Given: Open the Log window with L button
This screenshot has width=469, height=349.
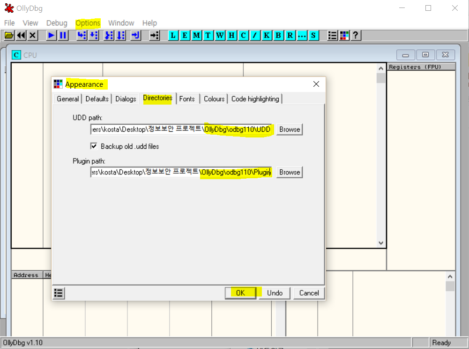Looking at the screenshot, I should coord(173,35).
